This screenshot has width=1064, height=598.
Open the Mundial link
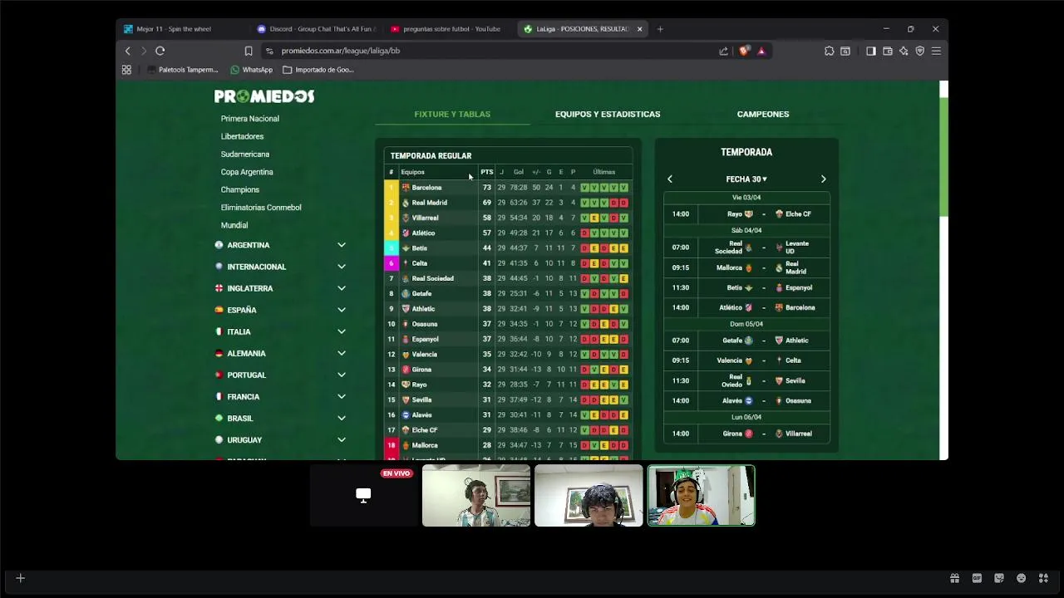click(x=234, y=225)
